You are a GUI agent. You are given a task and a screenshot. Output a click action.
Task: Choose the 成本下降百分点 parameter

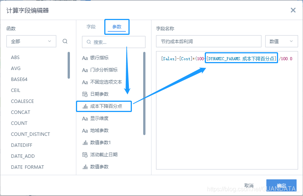pyautogui.click(x=106, y=106)
